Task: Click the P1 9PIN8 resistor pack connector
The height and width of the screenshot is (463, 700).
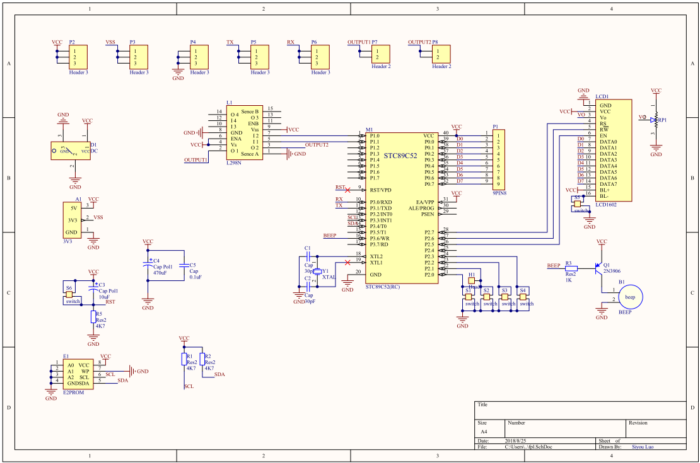Action: [499, 159]
